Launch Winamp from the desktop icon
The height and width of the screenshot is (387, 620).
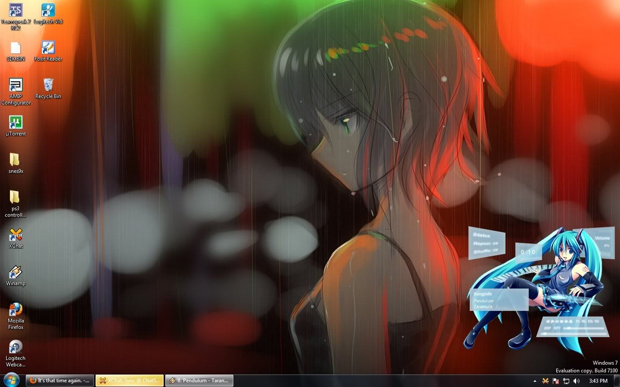15,276
